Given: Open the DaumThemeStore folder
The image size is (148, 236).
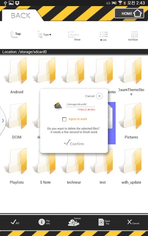Looking at the screenshot, I should 131,77.
